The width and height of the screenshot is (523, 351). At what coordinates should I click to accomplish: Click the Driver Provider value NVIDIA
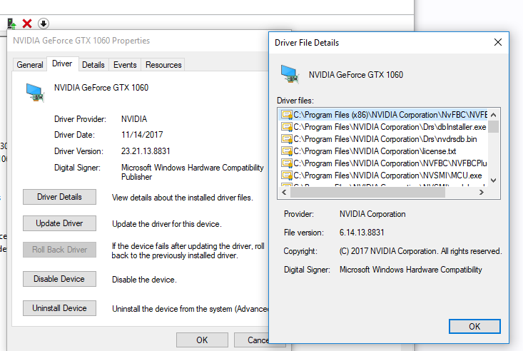pos(134,119)
